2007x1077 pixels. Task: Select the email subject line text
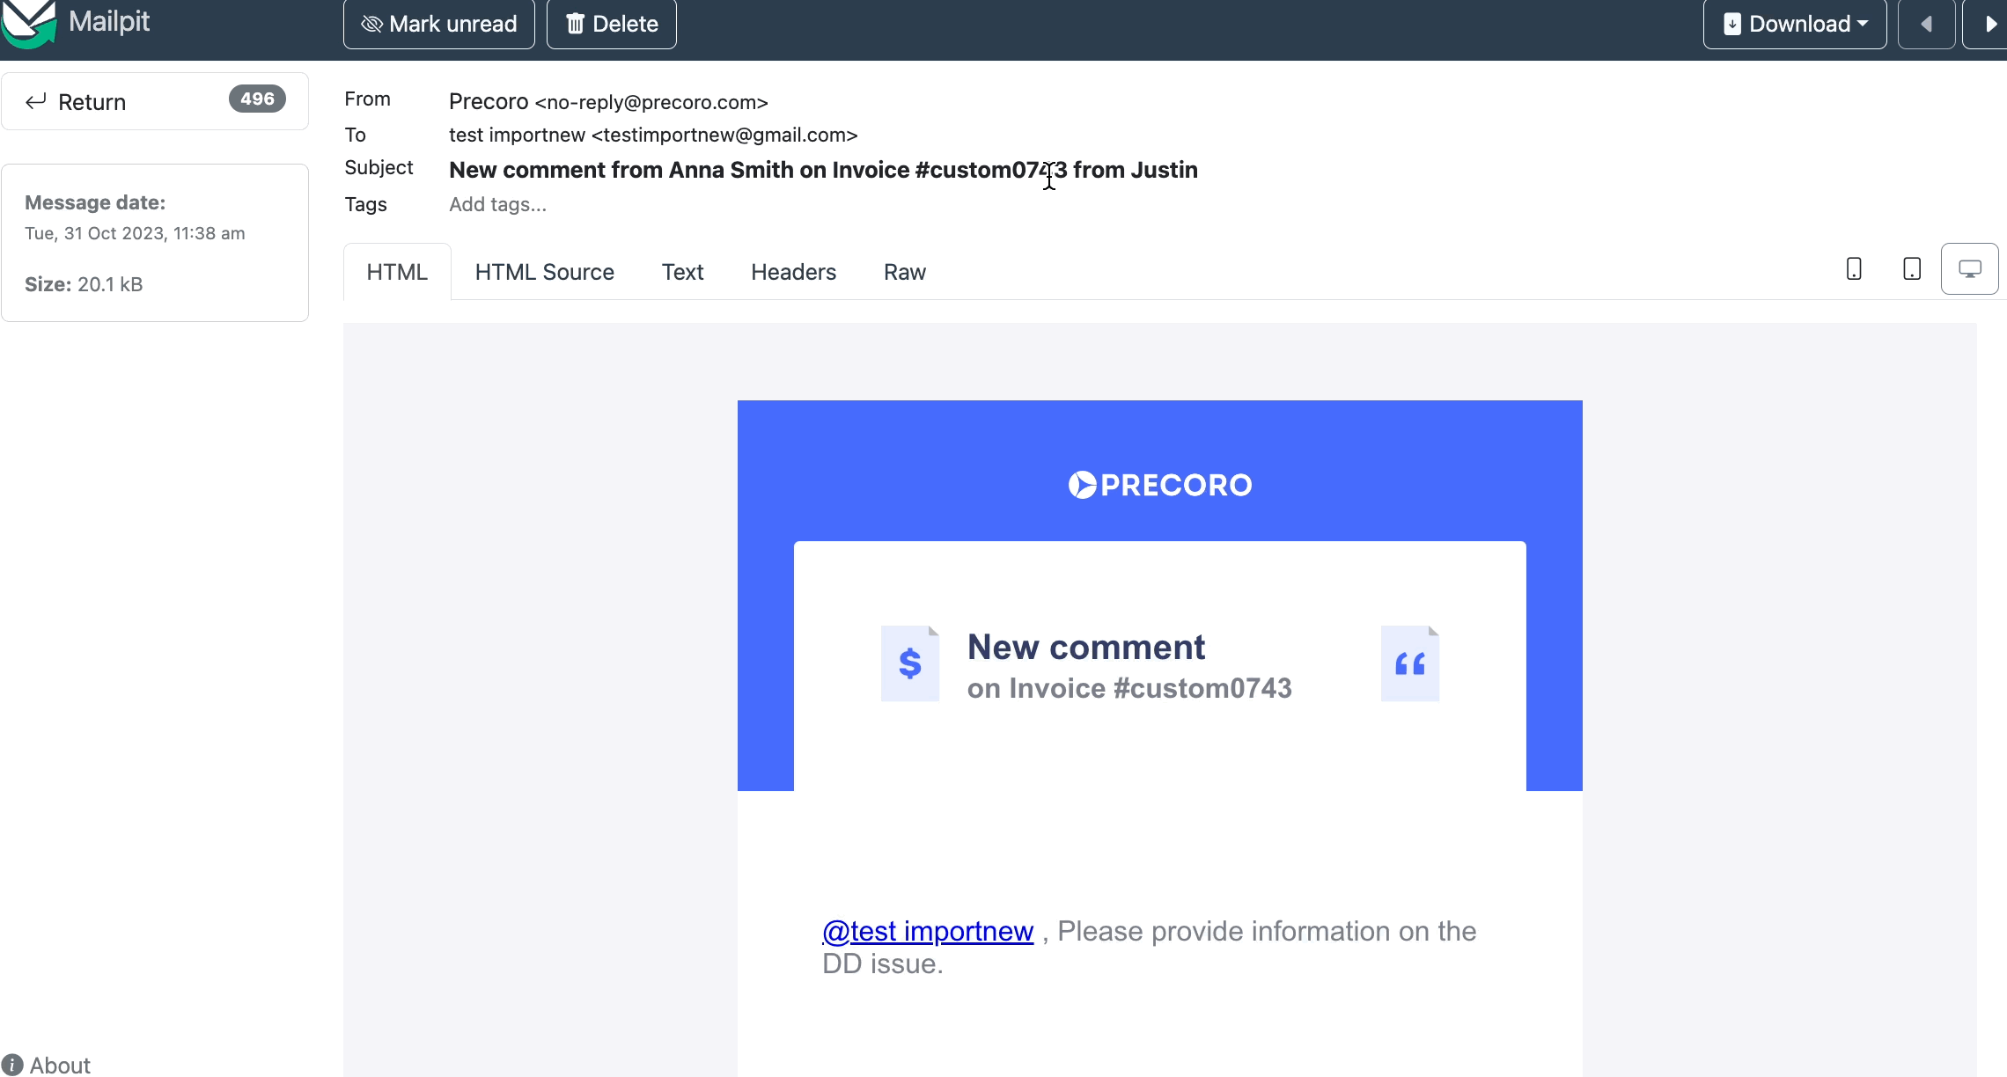pyautogui.click(x=823, y=170)
